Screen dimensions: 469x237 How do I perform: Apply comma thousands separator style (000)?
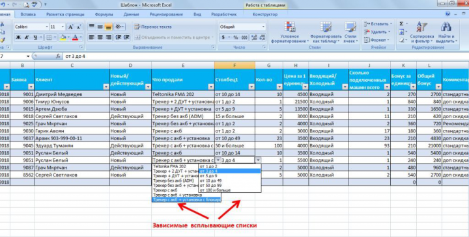[x=244, y=38]
